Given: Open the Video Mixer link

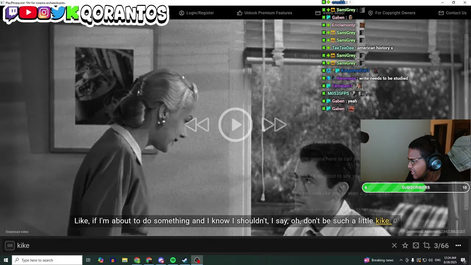Looking at the screenshot, I should pyautogui.click(x=330, y=13).
